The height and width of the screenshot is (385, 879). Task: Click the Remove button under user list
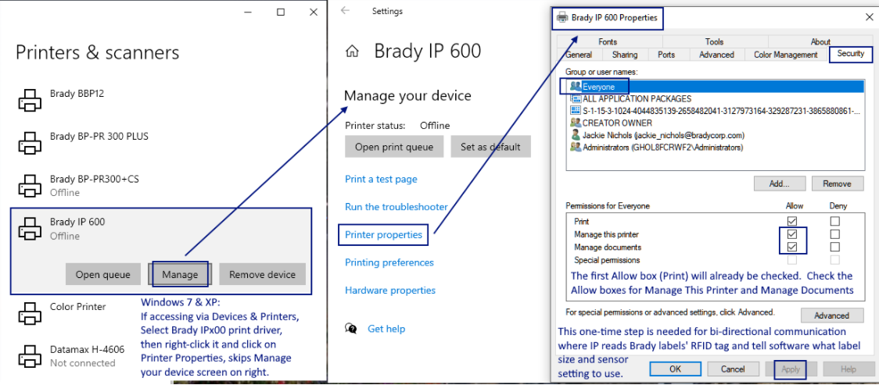coord(838,184)
